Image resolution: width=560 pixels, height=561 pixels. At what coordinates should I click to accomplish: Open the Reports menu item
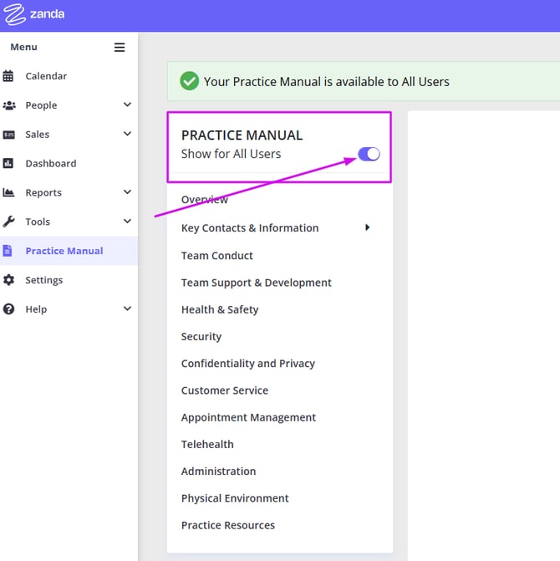43,193
